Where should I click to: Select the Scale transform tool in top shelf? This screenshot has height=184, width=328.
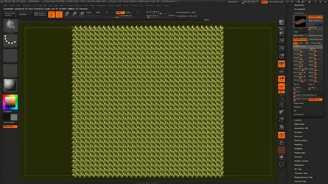[74, 14]
